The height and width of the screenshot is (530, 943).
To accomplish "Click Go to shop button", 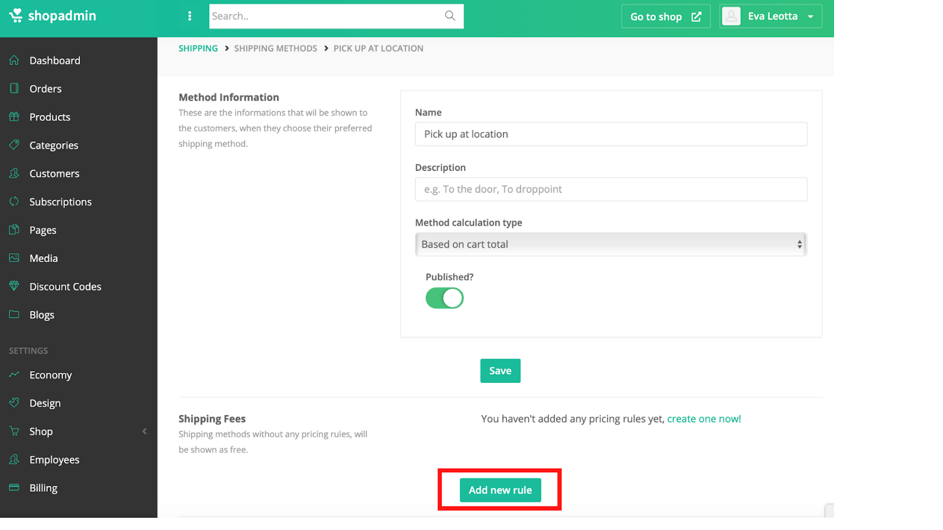I will click(x=665, y=16).
